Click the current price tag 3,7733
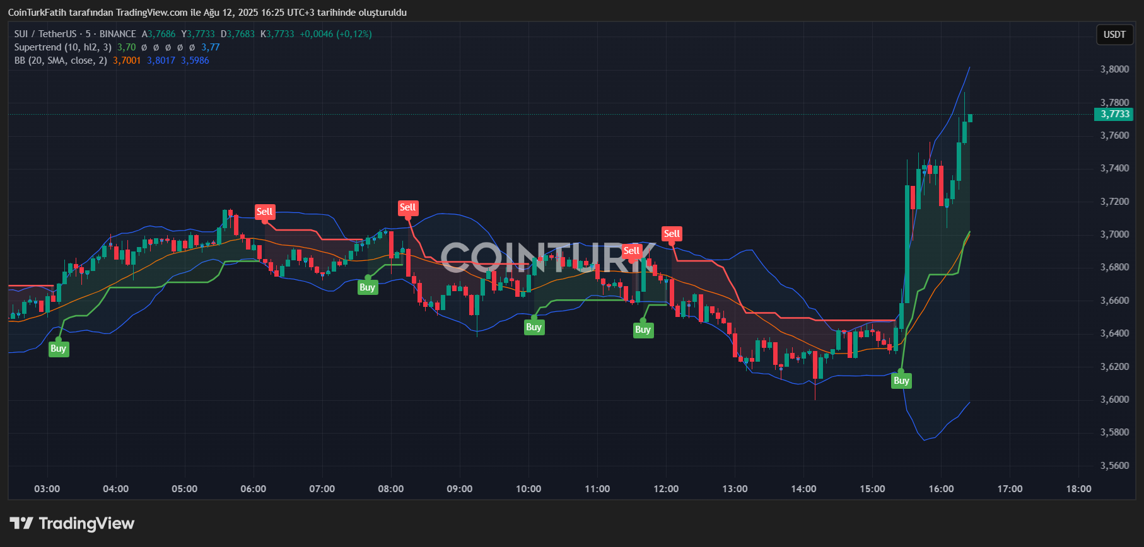This screenshot has width=1144, height=547. click(1114, 114)
